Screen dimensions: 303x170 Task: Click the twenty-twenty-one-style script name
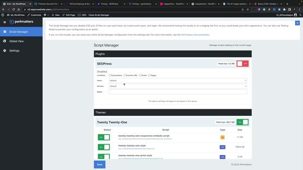[x=132, y=146]
